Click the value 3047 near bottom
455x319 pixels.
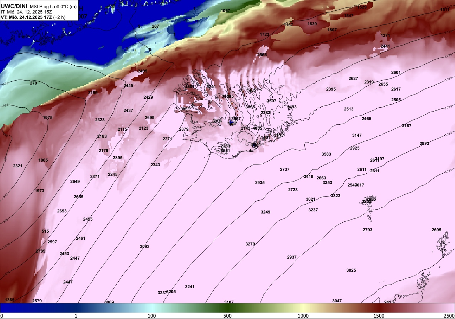(x=337, y=301)
